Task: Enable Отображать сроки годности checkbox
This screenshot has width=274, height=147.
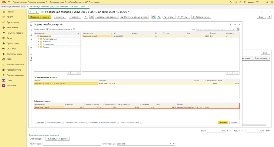Action: click(87, 123)
